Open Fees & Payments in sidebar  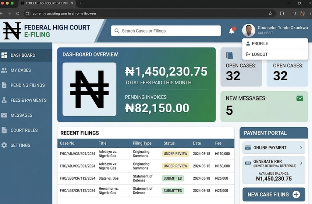26,100
